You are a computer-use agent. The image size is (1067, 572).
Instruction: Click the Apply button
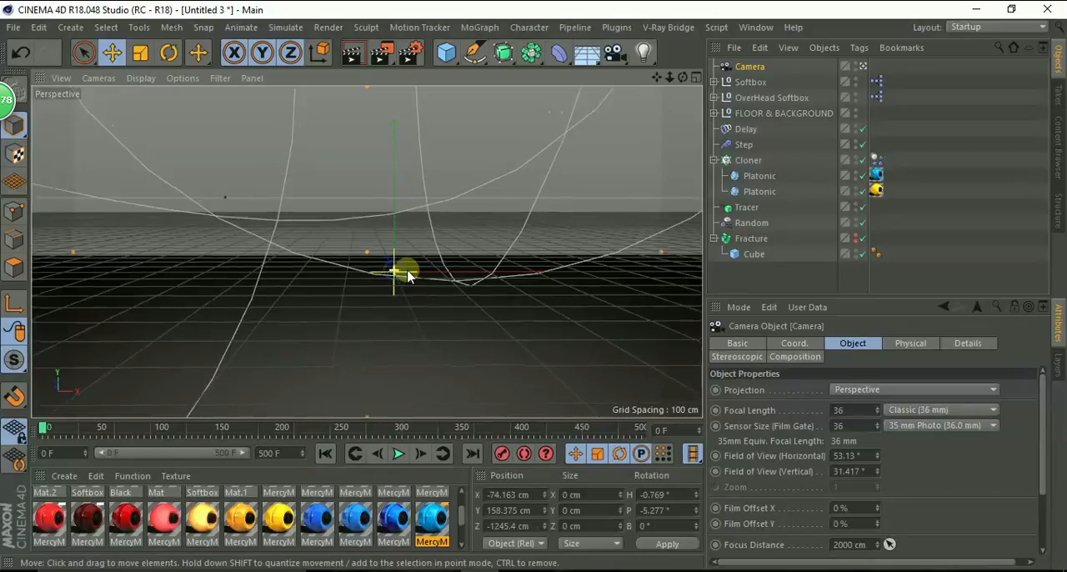[x=667, y=544]
